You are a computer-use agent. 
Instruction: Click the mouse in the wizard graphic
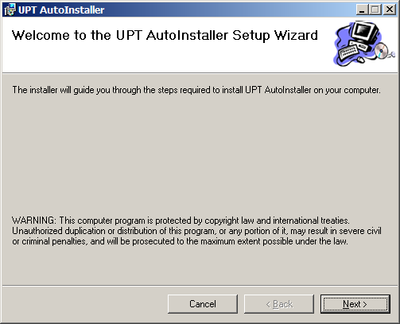[x=360, y=60]
